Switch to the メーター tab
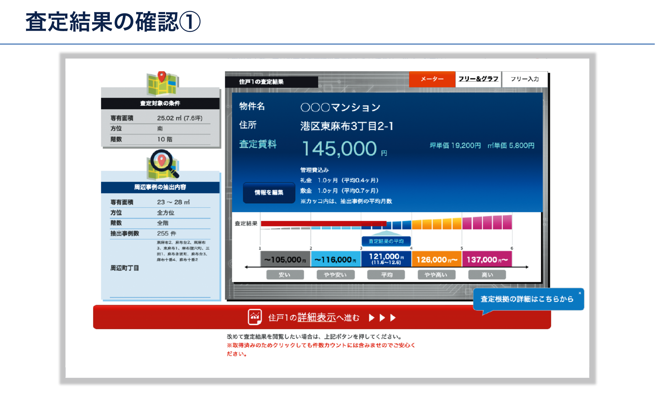This screenshot has height=400, width=655. pyautogui.click(x=432, y=79)
